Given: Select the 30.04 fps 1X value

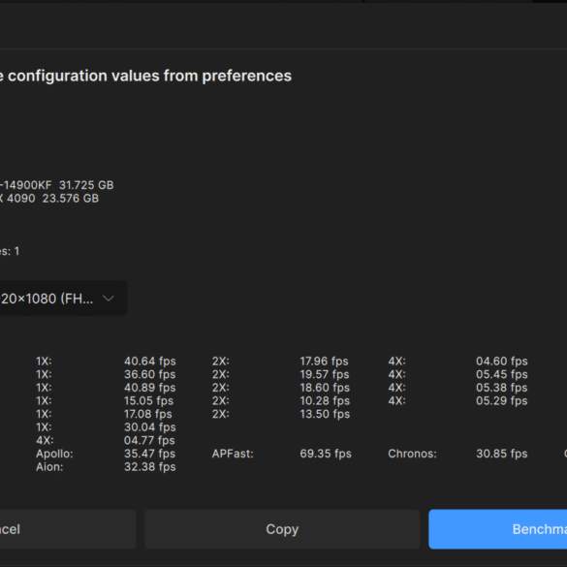Looking at the screenshot, I should pyautogui.click(x=149, y=427).
